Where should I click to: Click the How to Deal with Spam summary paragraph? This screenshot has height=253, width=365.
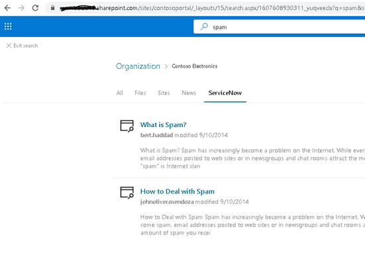[252, 225]
